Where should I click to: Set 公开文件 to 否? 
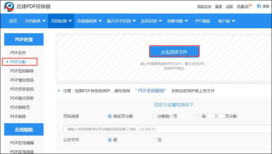pyautogui.click(x=154, y=140)
